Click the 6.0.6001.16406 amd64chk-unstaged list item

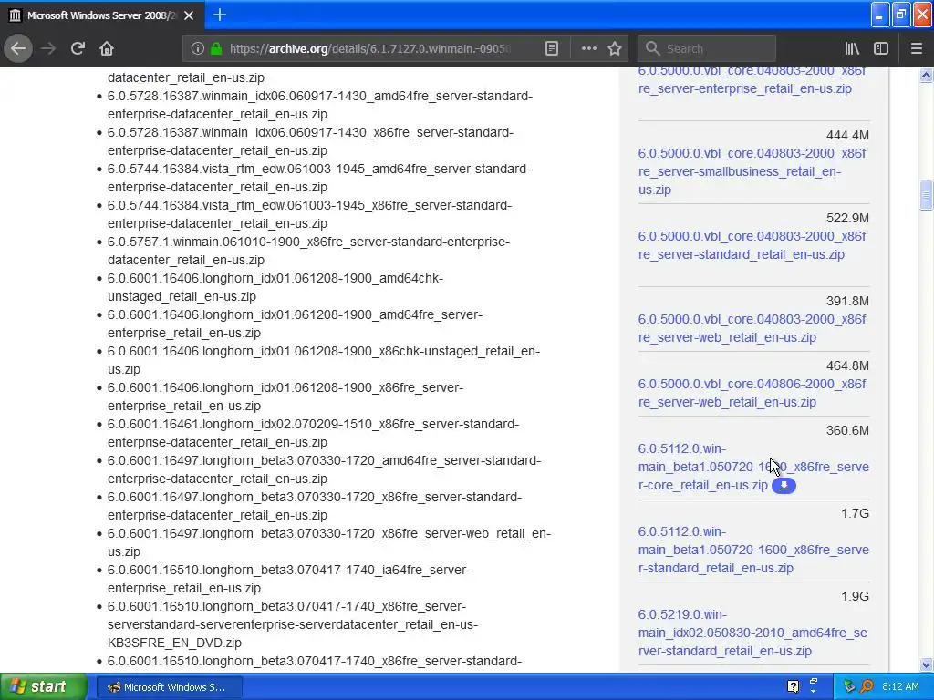[x=275, y=287]
